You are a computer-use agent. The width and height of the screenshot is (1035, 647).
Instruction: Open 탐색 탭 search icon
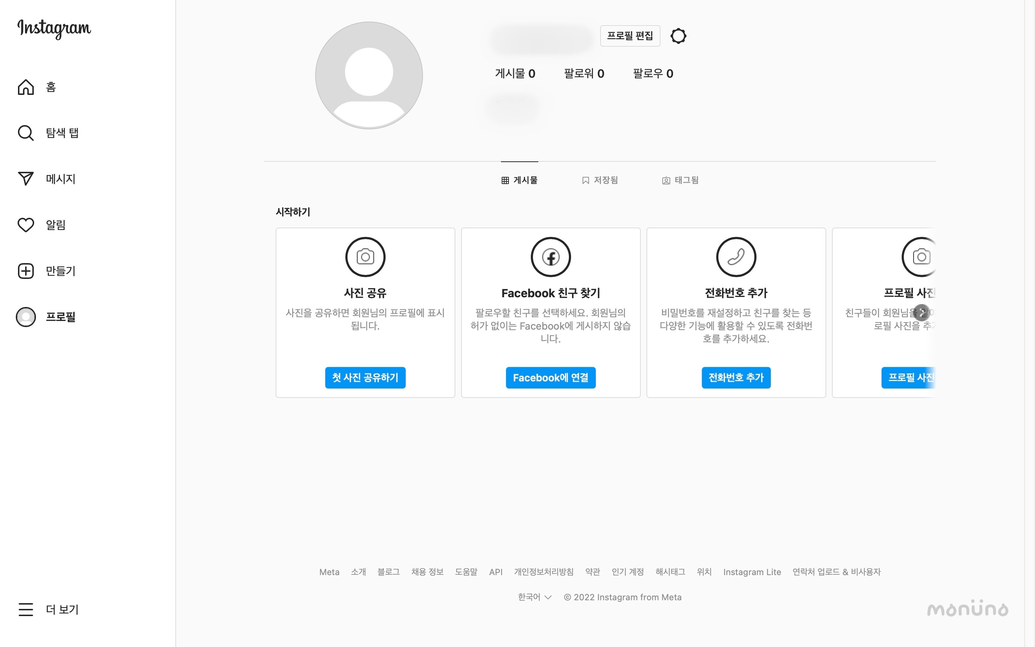click(26, 133)
